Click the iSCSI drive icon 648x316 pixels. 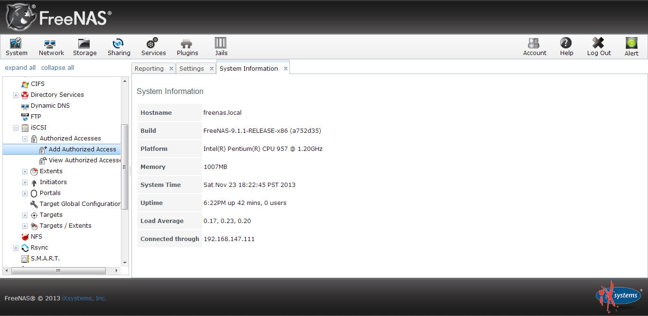pos(25,128)
